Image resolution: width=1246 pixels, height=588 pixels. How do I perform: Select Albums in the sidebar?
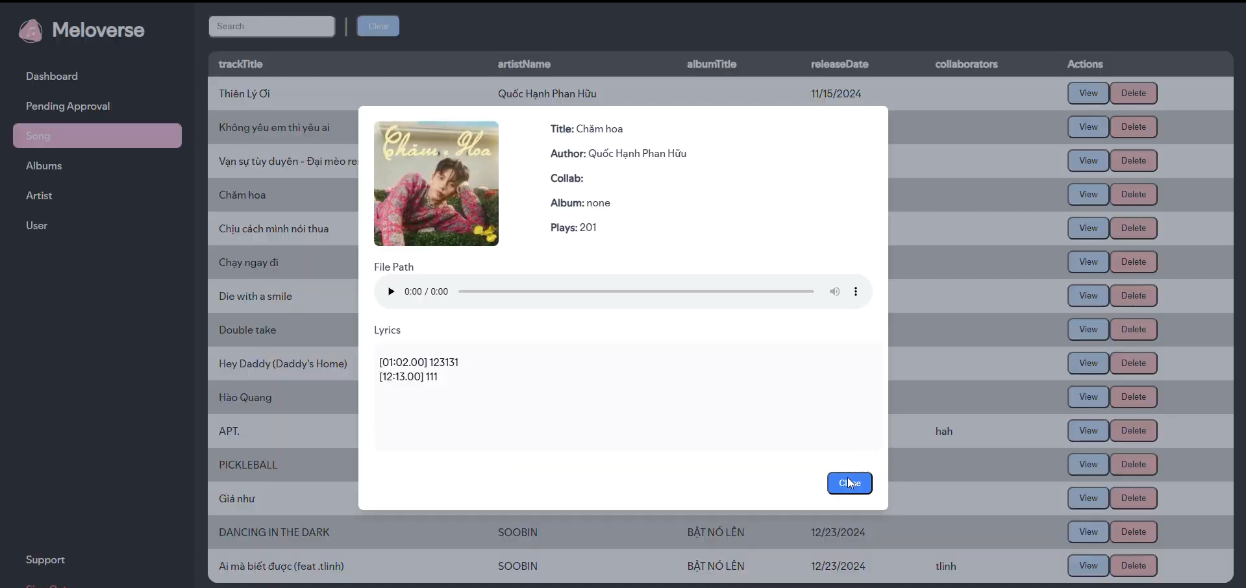[x=44, y=165]
